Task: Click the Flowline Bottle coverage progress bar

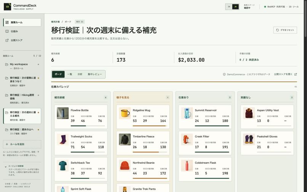Action: [88, 126]
